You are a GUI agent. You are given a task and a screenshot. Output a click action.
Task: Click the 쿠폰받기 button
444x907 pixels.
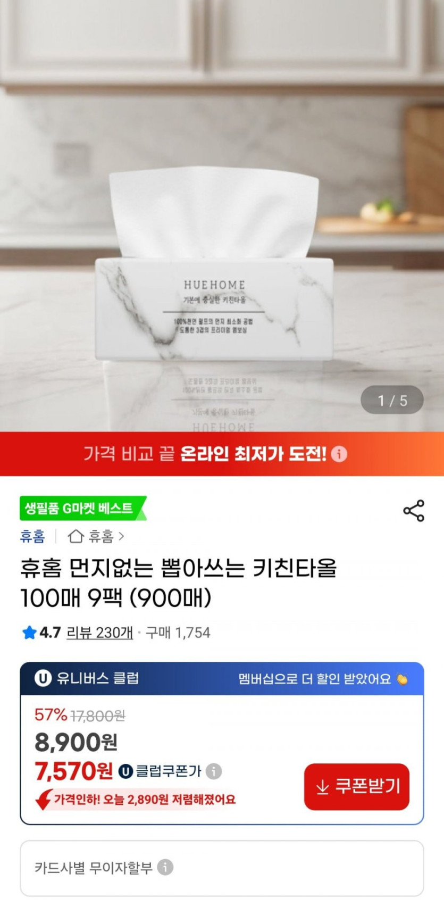pos(357,787)
